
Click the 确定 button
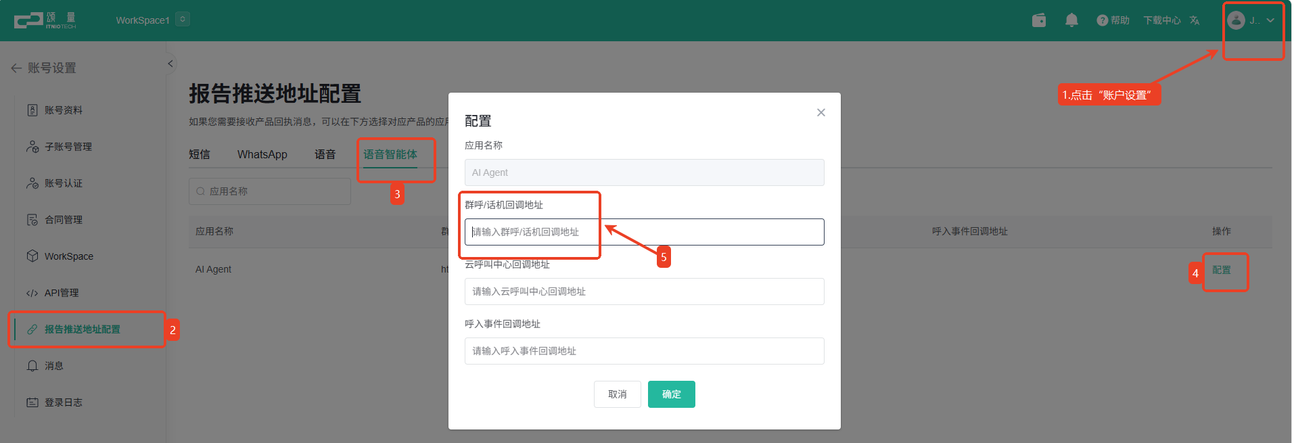pos(672,394)
